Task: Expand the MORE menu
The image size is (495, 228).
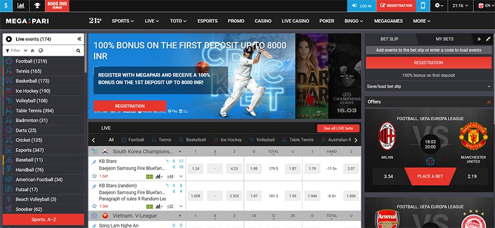Action: coord(422,21)
